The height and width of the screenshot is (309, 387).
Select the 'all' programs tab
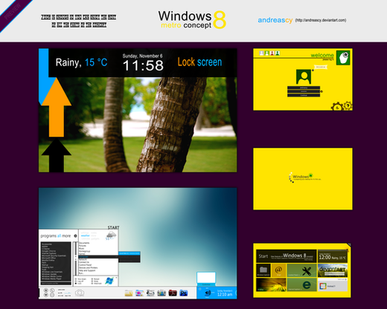tap(59, 236)
